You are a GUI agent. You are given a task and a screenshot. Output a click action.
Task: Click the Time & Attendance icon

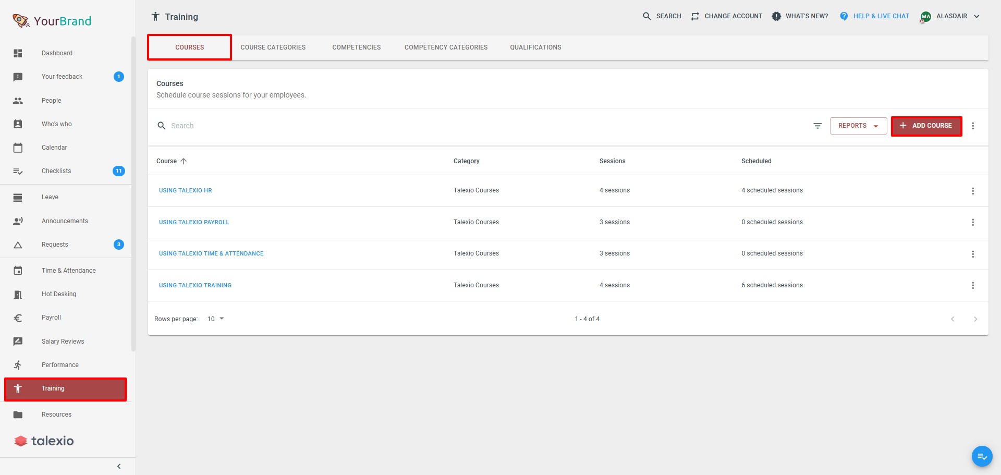click(x=18, y=271)
